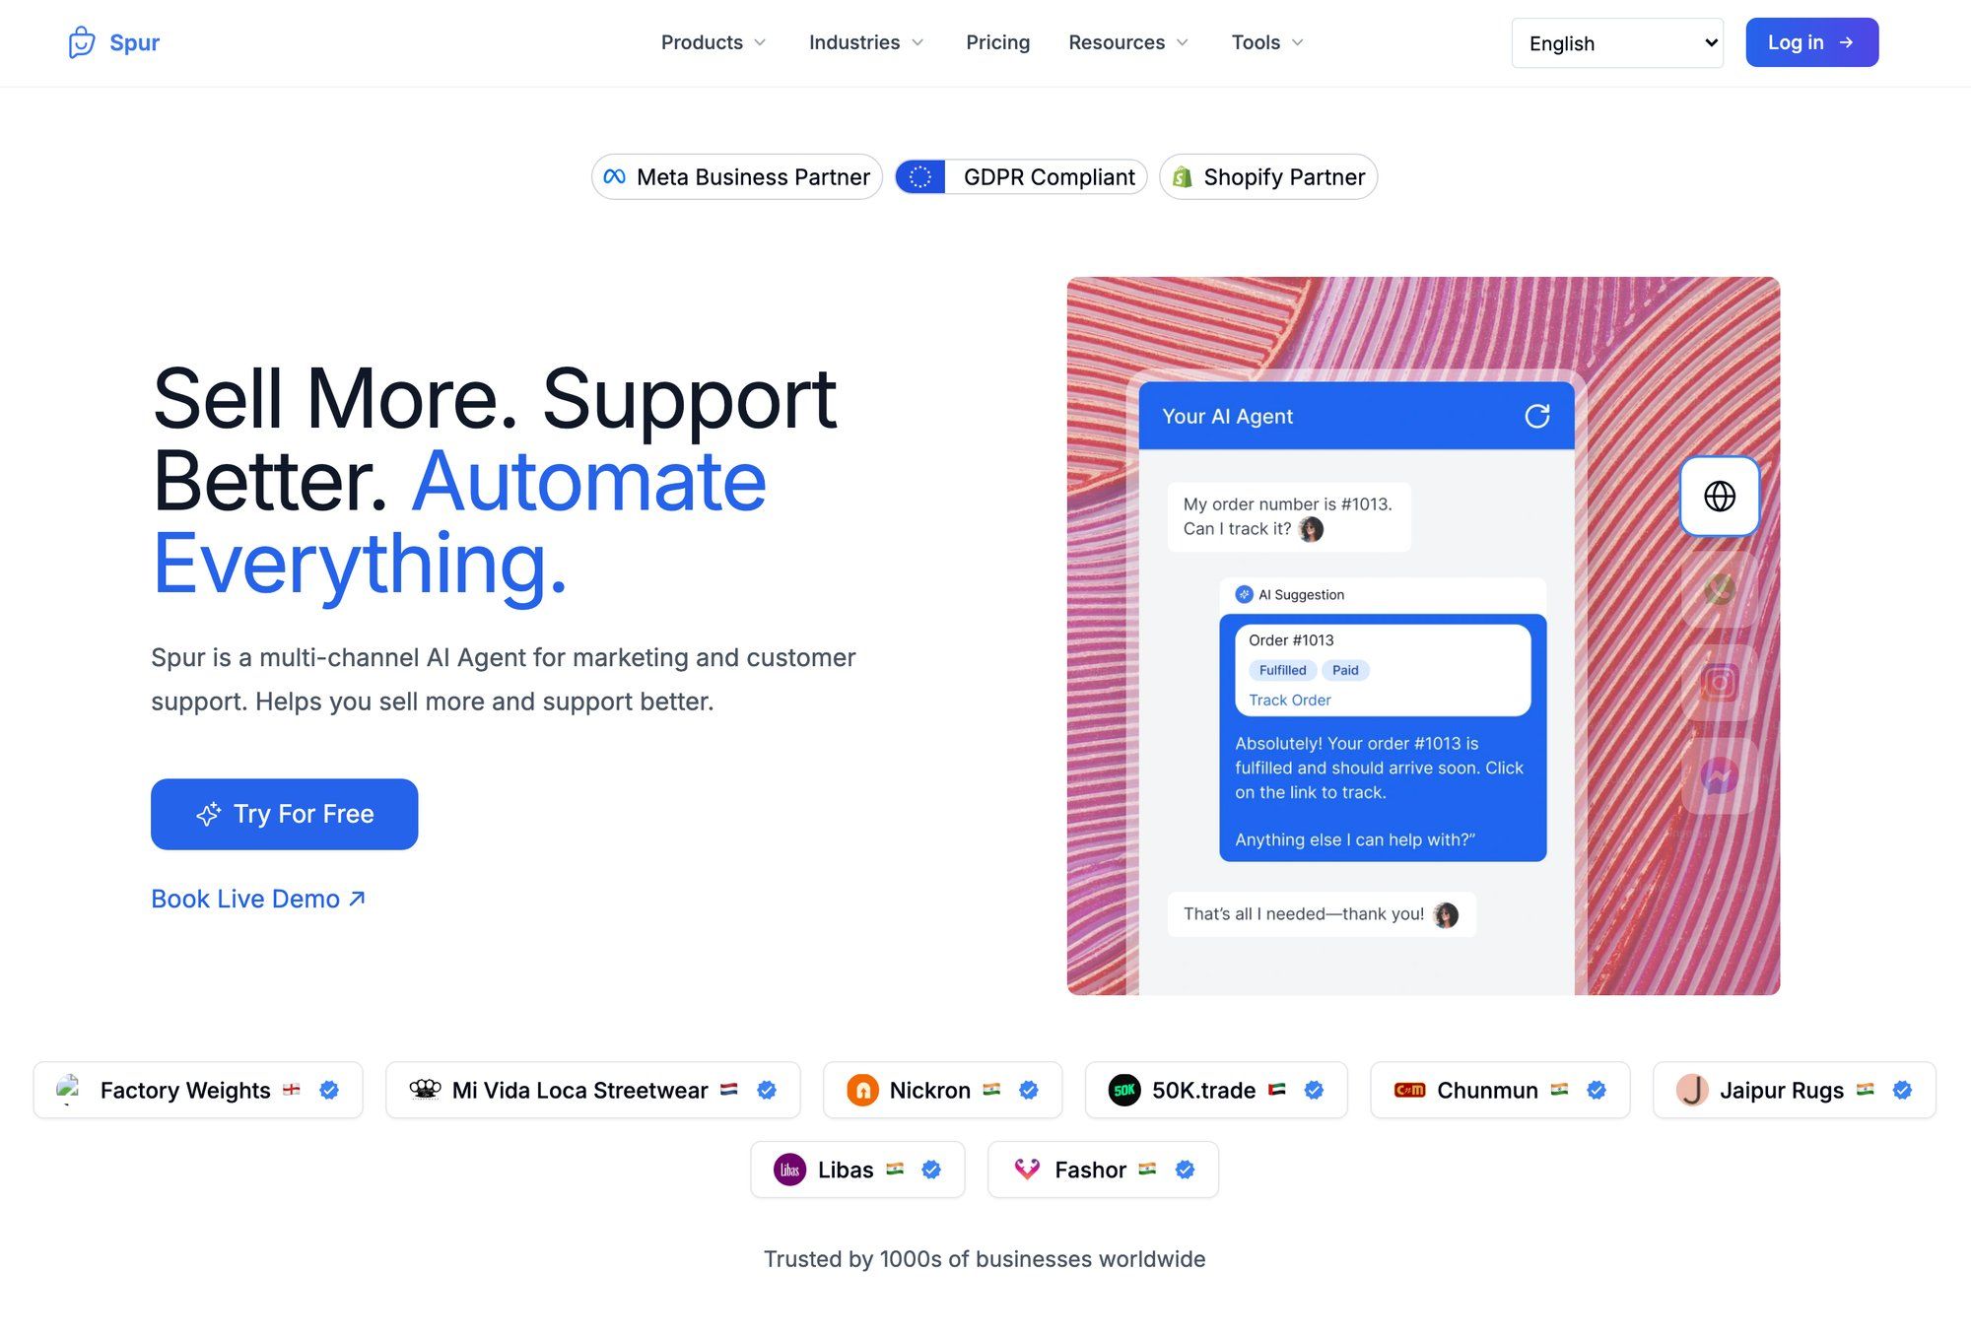The image size is (1971, 1338).
Task: Click Track Order link in chat card
Action: coord(1289,700)
